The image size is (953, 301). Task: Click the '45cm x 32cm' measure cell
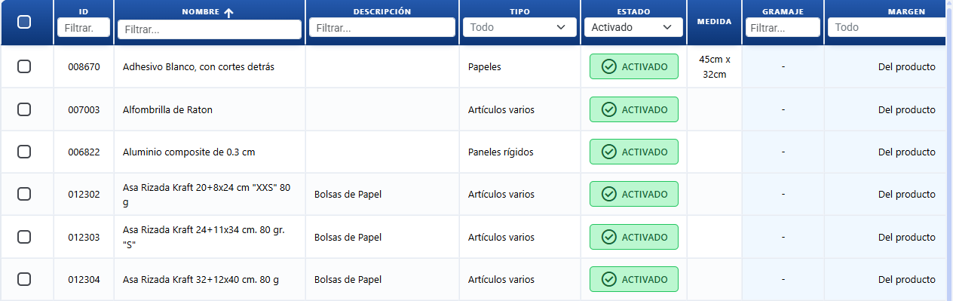[x=714, y=66]
